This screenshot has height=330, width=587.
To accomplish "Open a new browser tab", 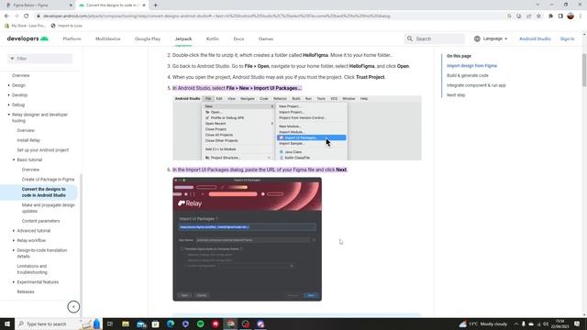I will tap(155, 5).
